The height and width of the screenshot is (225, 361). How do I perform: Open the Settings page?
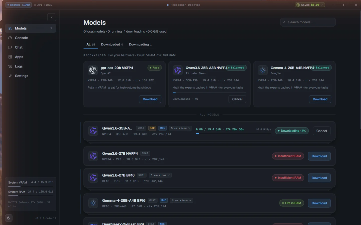click(30, 76)
